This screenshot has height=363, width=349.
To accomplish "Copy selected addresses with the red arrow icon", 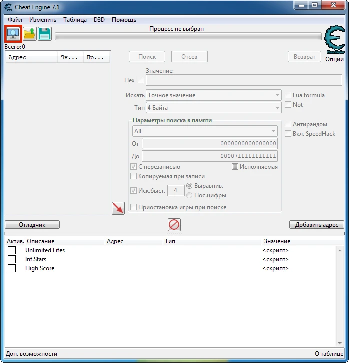I will point(118,208).
